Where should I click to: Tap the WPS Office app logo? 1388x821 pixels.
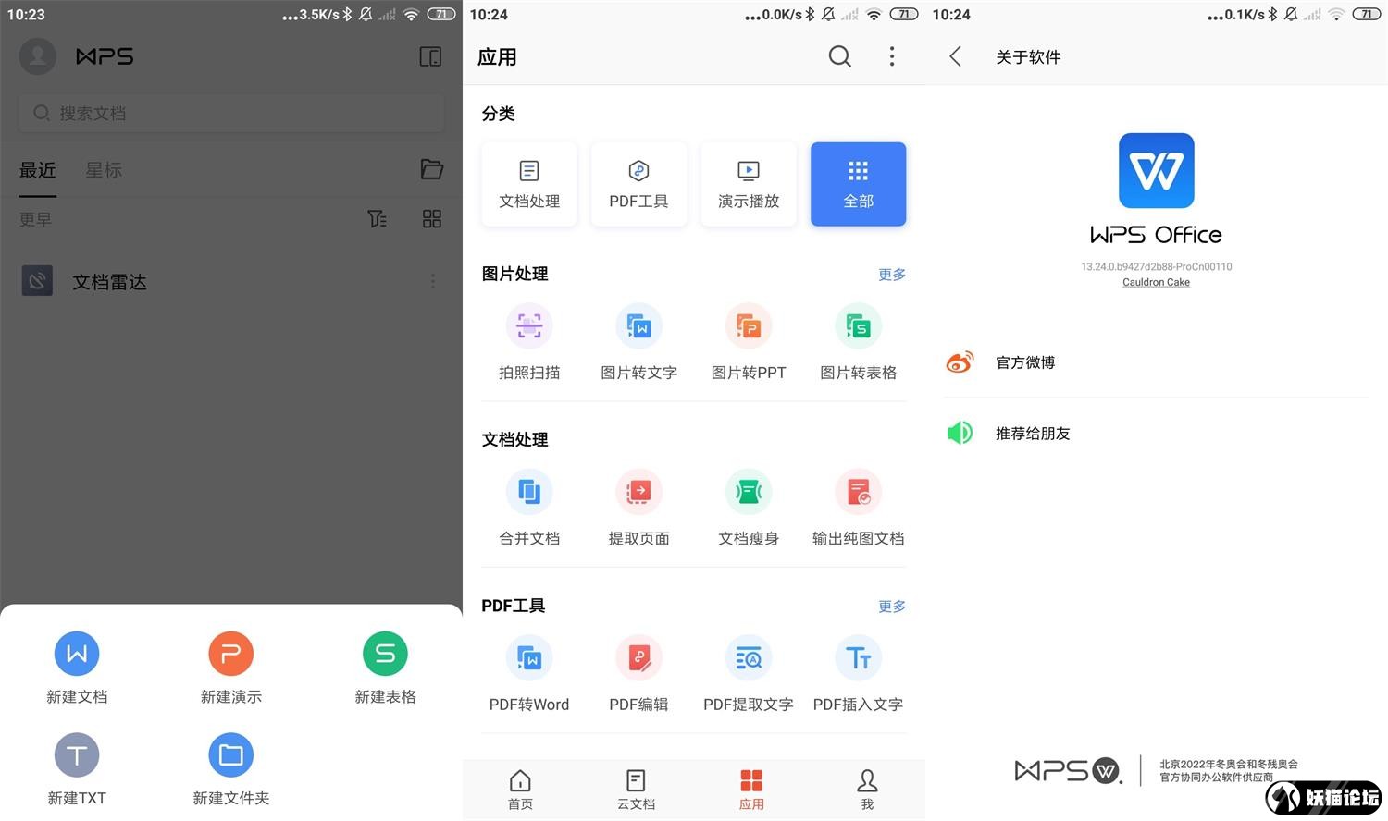1156,170
